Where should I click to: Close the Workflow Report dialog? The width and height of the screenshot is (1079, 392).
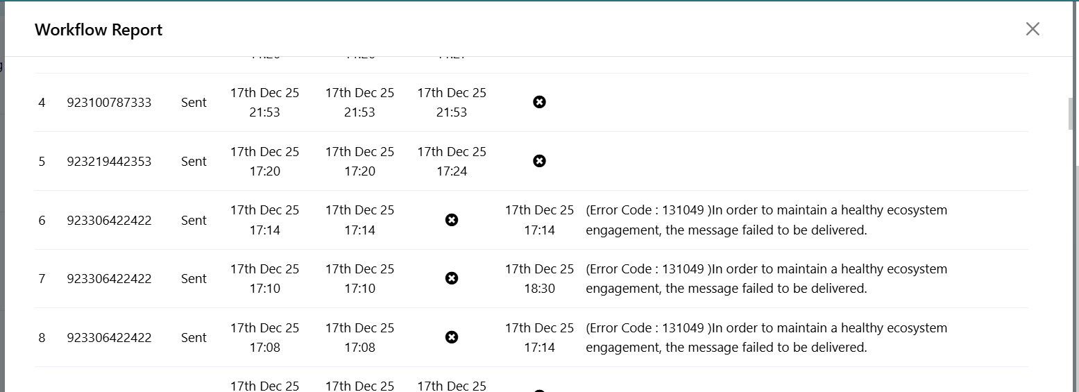point(1033,29)
